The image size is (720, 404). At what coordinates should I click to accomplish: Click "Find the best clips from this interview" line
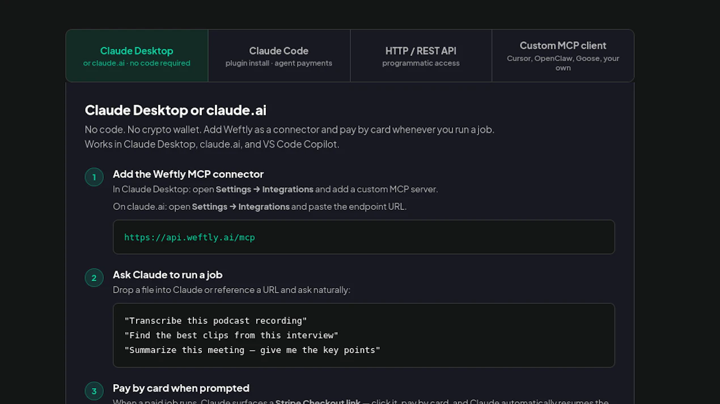[x=231, y=336]
